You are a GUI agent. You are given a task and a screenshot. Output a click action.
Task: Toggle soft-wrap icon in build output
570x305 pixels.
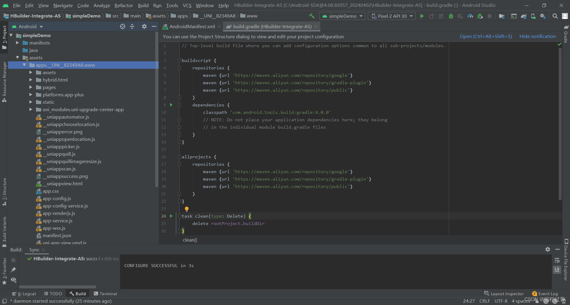coord(557,260)
